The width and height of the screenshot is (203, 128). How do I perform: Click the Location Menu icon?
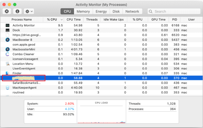pyautogui.click(x=8, y=64)
